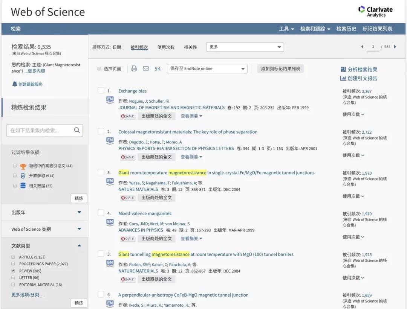Click inside the page number input field
Viewport: 407px width, 309px height.
click(x=373, y=47)
